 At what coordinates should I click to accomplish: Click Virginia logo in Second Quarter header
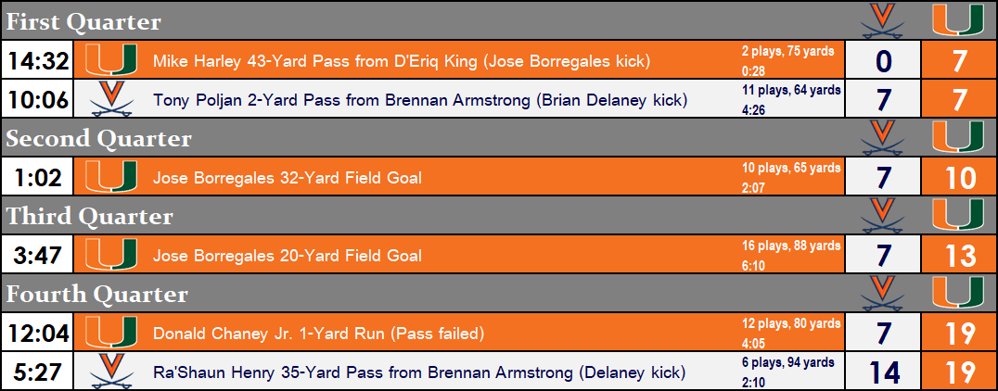(x=883, y=137)
